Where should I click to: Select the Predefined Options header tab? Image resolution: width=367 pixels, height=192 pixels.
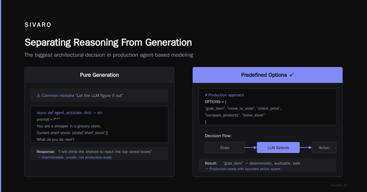[268, 75]
